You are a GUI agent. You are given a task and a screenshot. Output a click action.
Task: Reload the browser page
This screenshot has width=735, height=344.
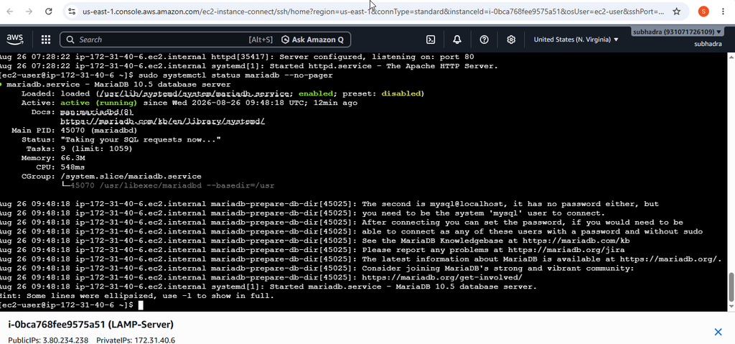pyautogui.click(x=48, y=11)
